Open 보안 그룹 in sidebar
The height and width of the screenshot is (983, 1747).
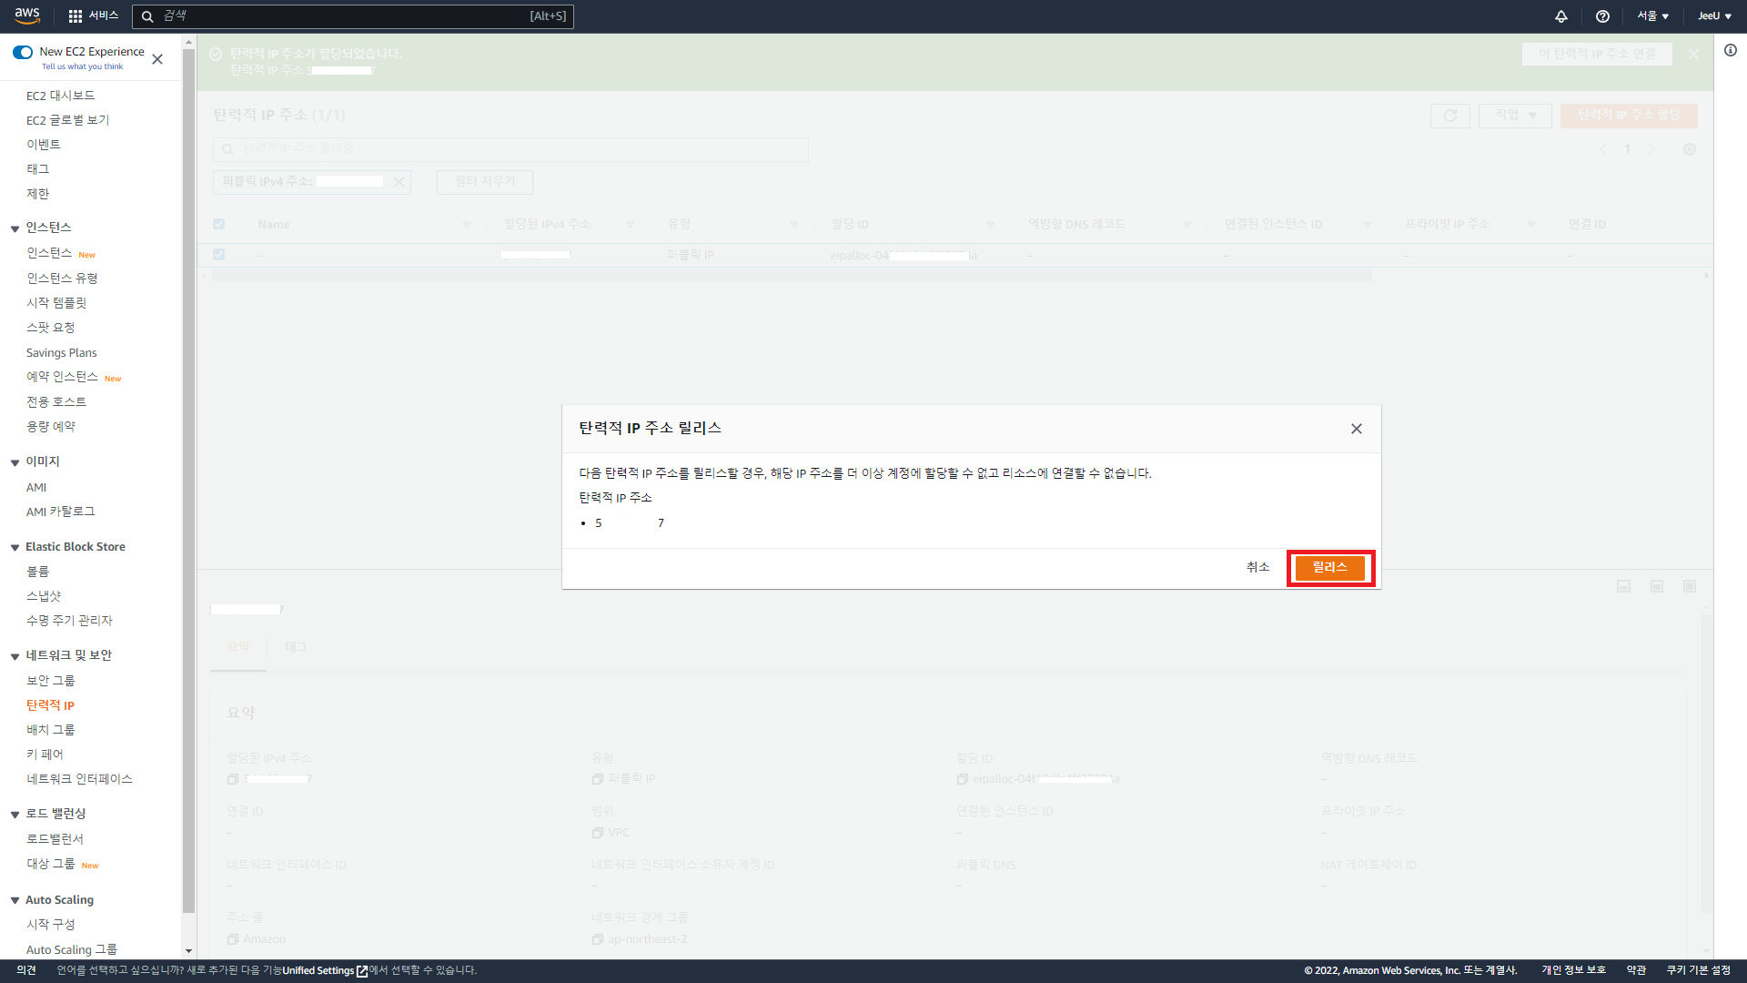50,681
